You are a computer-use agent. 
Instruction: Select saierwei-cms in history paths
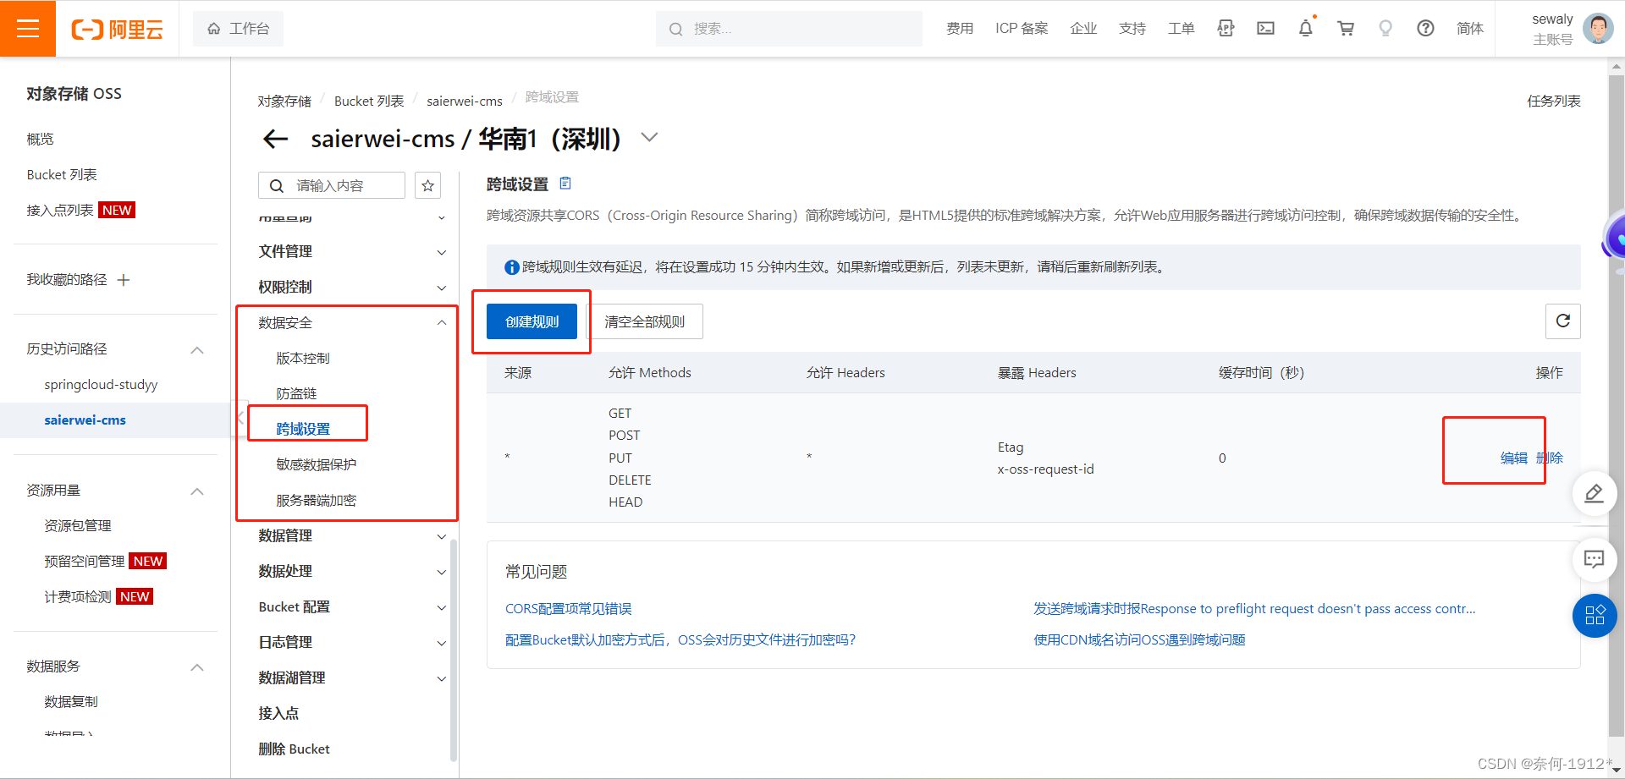pos(85,420)
